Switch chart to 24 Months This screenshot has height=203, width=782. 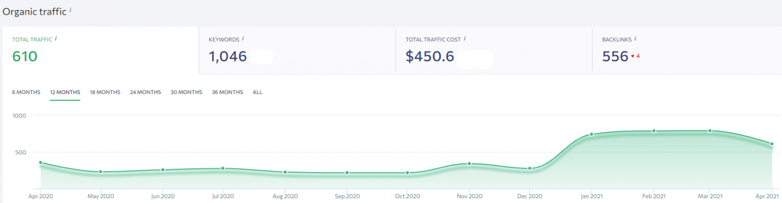tap(145, 92)
